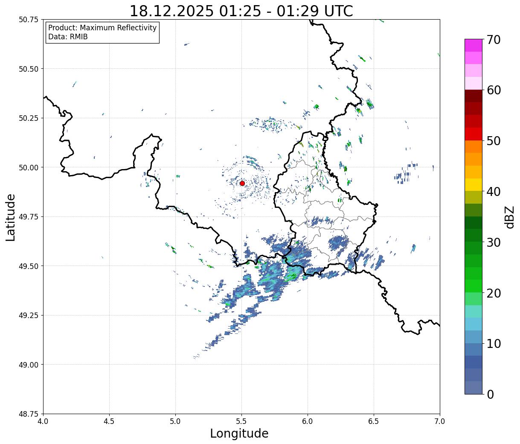Click the colorbar tick label 50
Image resolution: width=520 pixels, height=444 pixels.
coord(494,141)
